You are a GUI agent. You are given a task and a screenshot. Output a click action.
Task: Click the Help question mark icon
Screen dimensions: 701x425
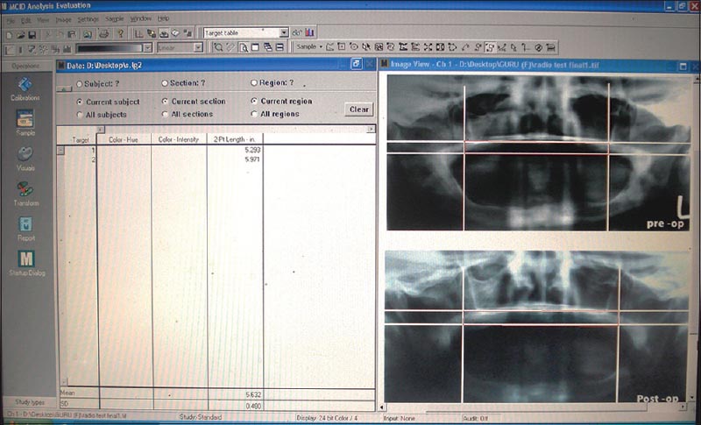coord(120,32)
